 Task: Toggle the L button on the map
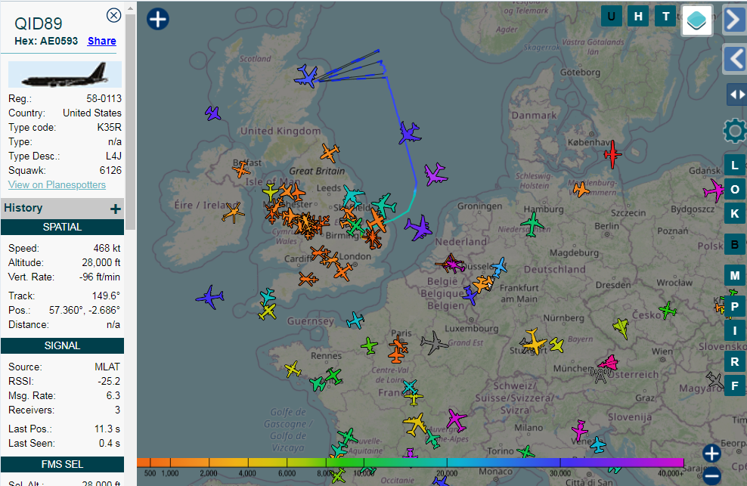point(735,166)
